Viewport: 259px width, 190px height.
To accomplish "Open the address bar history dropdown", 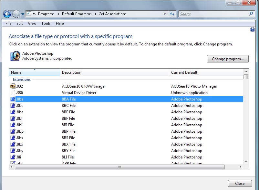I will pos(165,14).
